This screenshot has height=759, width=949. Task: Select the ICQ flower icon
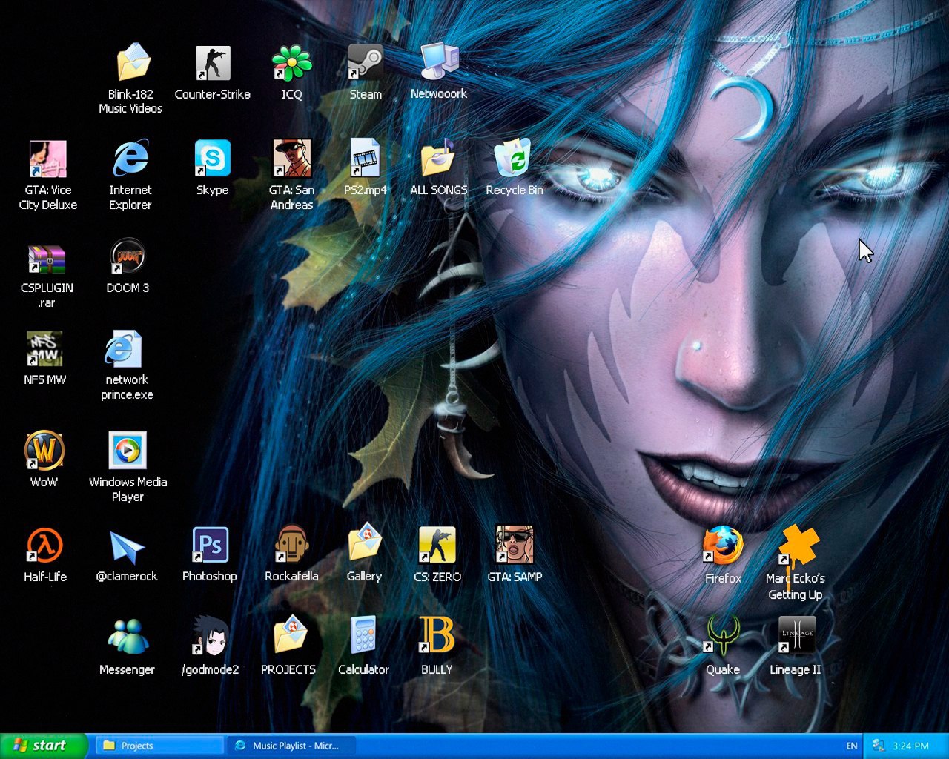291,62
